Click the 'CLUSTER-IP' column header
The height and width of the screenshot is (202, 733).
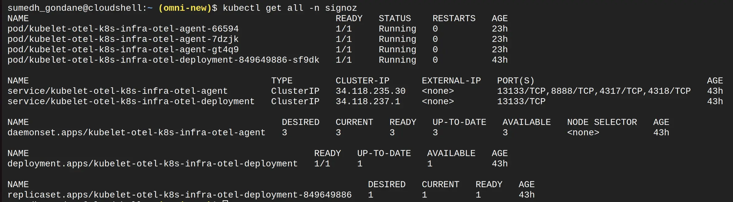point(362,81)
